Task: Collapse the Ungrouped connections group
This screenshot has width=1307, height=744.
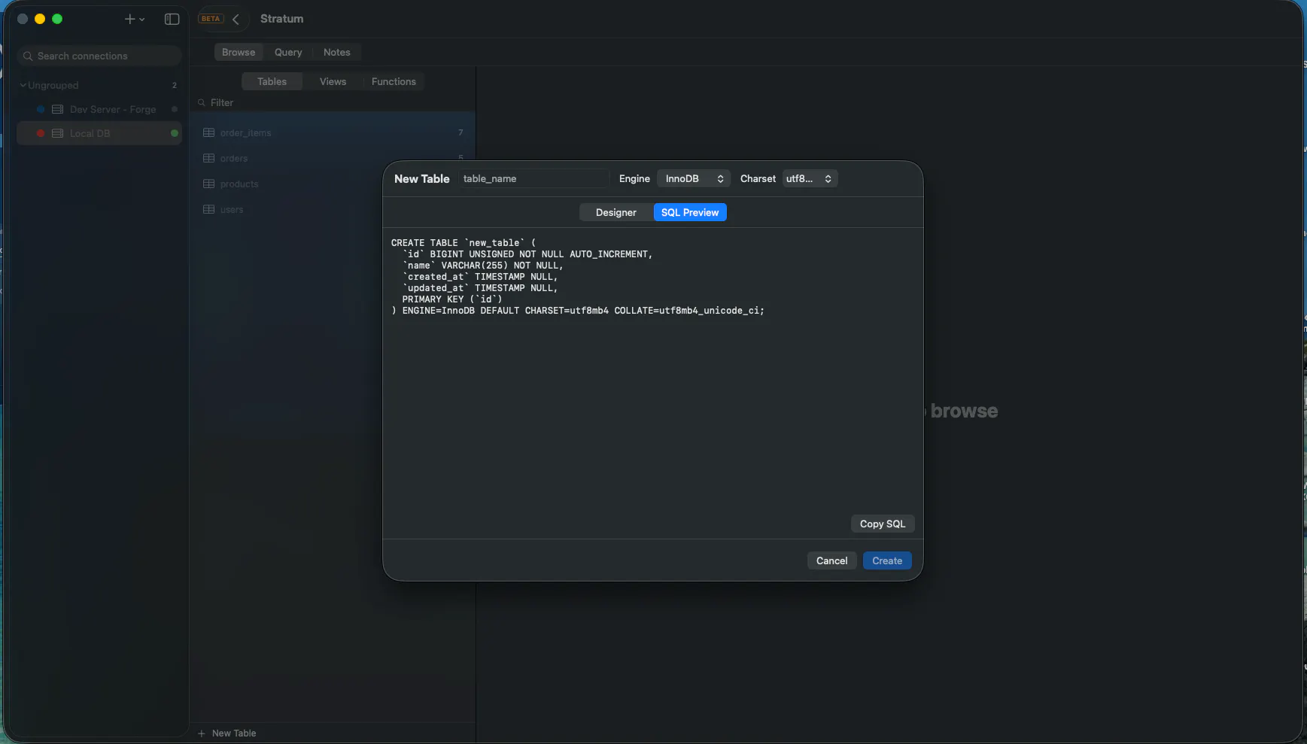Action: pyautogui.click(x=23, y=86)
